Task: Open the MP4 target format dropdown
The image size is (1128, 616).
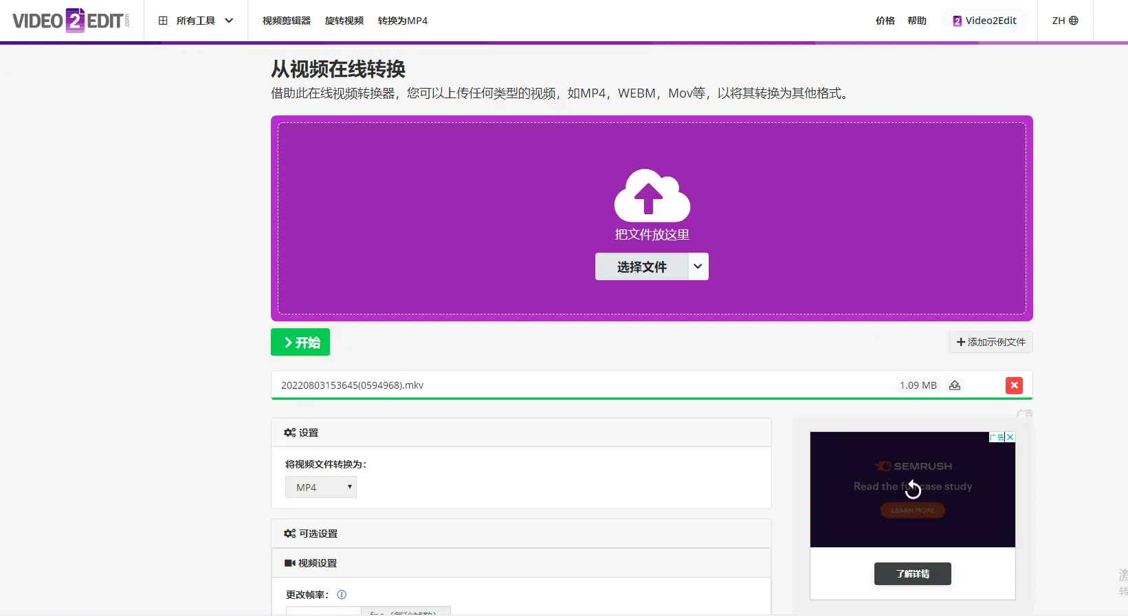Action: (321, 487)
